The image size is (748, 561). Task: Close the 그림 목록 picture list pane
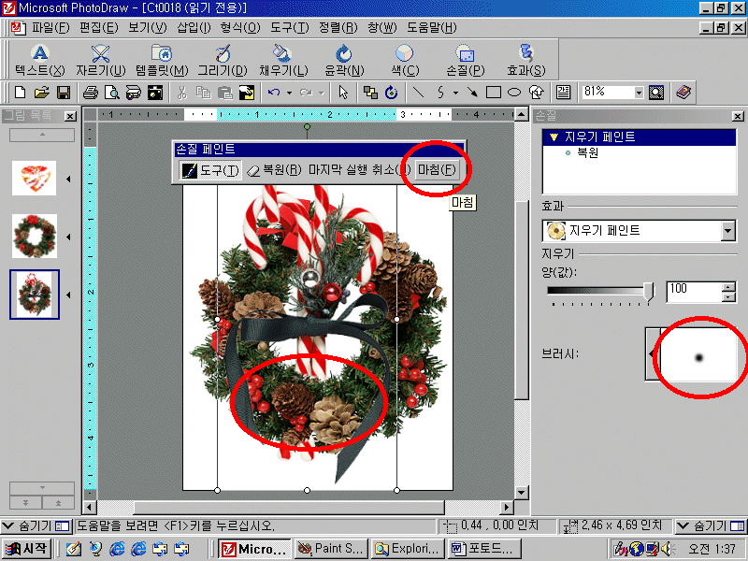click(x=70, y=116)
